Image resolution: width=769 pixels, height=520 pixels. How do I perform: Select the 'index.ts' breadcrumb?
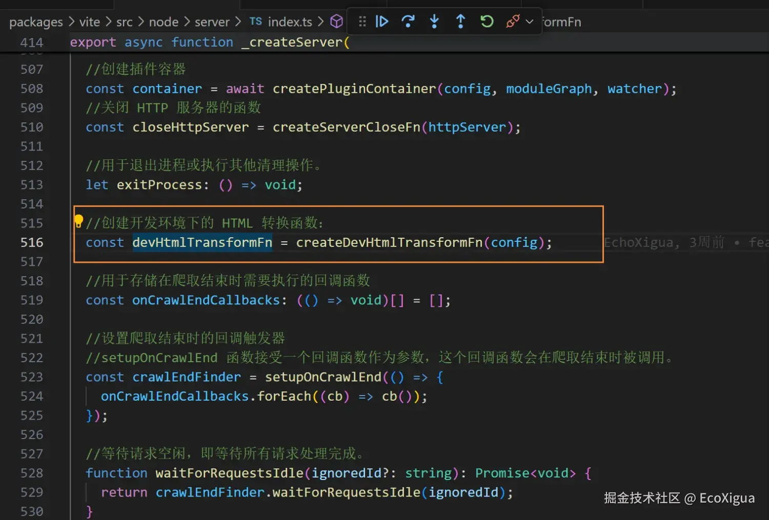pos(290,22)
